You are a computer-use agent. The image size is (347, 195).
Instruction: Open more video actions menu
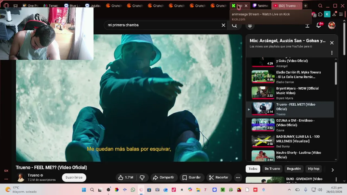238,177
